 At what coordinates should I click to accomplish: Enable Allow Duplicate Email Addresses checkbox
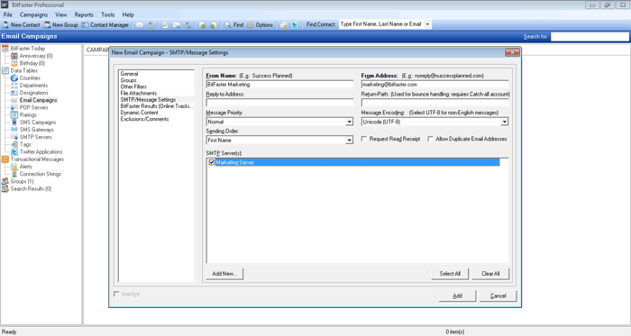pos(430,139)
